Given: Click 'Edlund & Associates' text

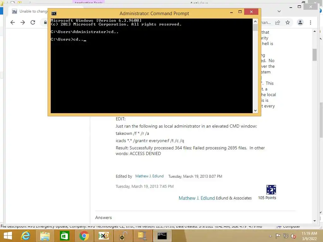Looking at the screenshot, I should (234, 198).
